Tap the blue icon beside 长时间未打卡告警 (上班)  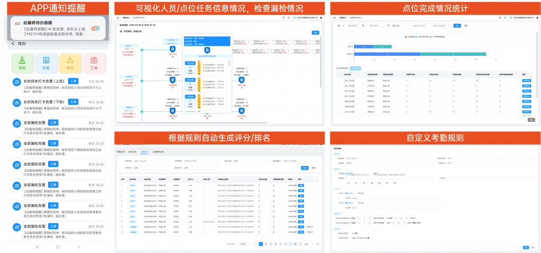17,82
